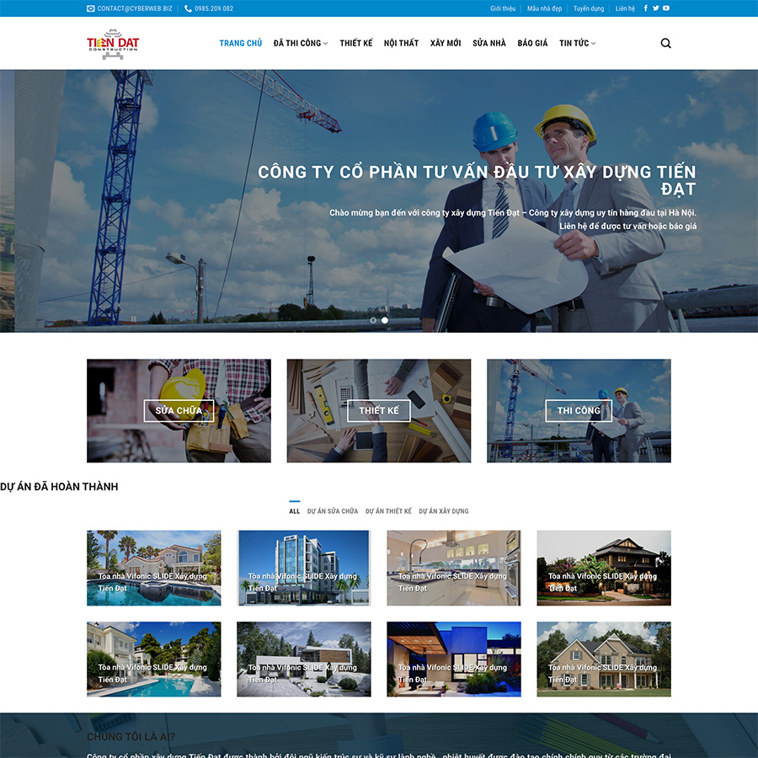
Task: Open the brick house project thumbnail
Action: (x=604, y=659)
